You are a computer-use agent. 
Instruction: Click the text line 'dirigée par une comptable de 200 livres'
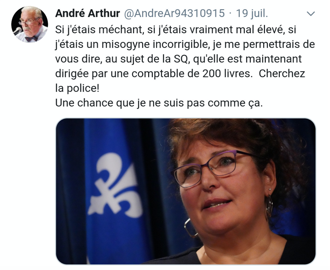[x=154, y=74]
